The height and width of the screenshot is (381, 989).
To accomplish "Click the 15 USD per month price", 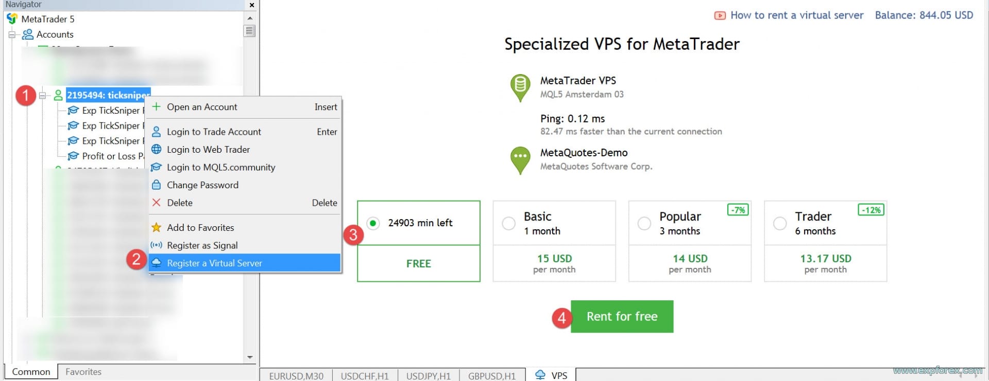I will (554, 263).
